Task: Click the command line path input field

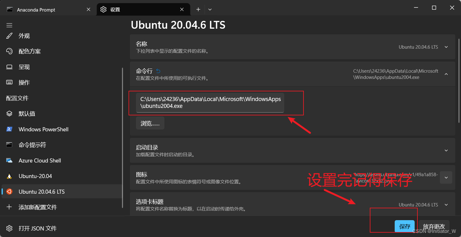Action: [210, 103]
